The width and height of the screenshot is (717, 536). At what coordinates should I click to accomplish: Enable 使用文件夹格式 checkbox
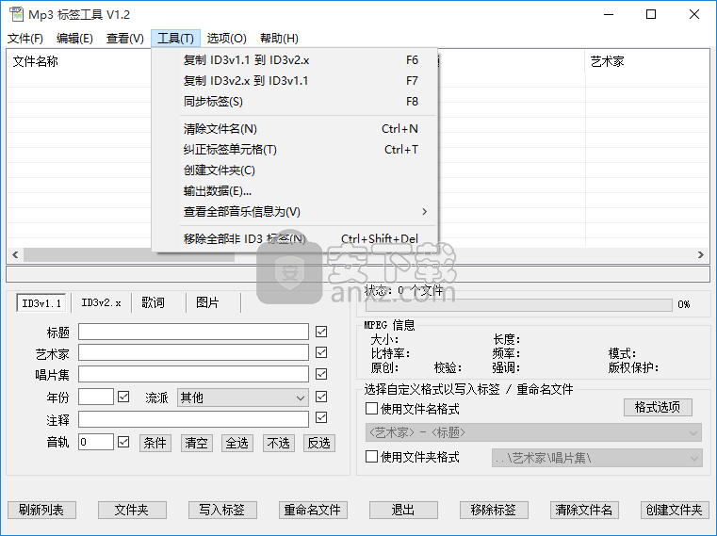tap(371, 456)
